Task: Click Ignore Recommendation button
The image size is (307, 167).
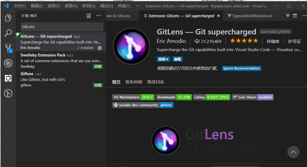Action: pyautogui.click(x=242, y=68)
